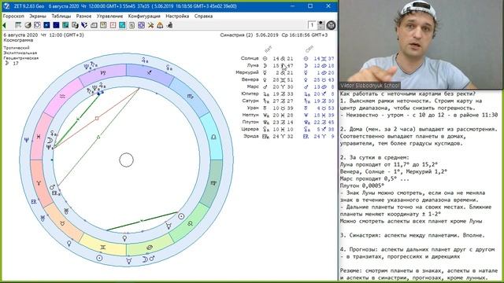Image resolution: width=504 pixels, height=283 pixels.
Task: Click the second dark blue sky icon
Action: pos(56,25)
